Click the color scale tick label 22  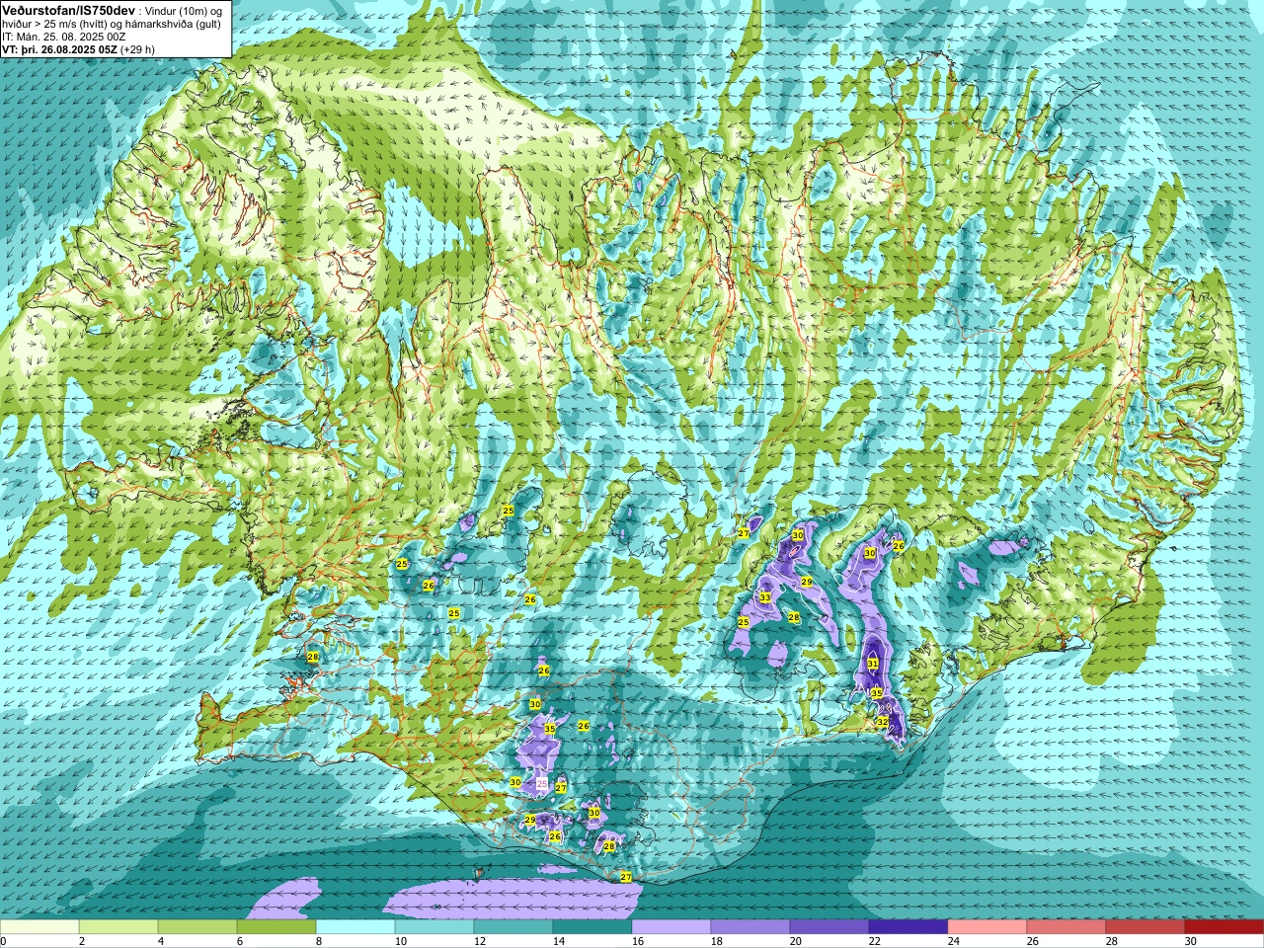tap(874, 942)
